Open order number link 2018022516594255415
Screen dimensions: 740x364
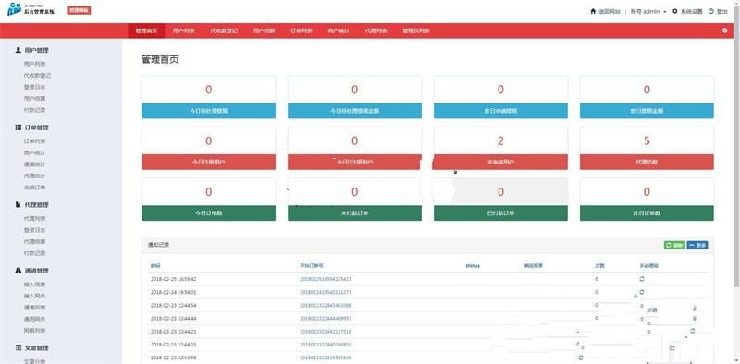[x=326, y=279]
